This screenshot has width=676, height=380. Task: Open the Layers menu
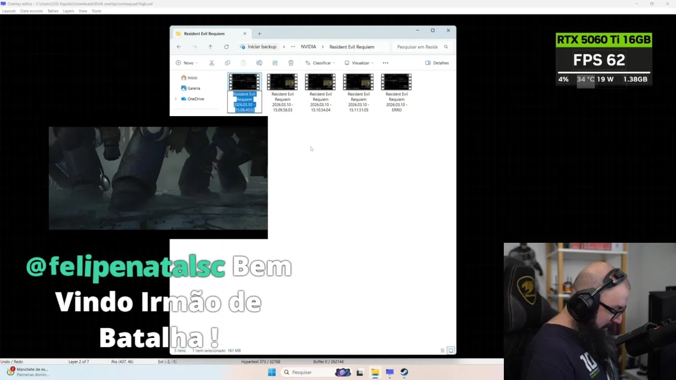[x=69, y=11]
